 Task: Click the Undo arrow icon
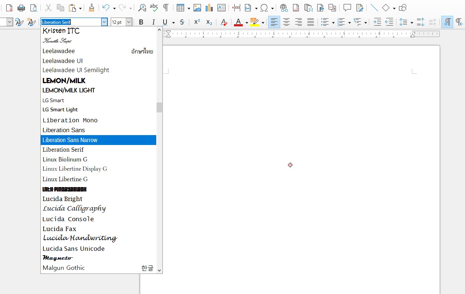pyautogui.click(x=106, y=8)
